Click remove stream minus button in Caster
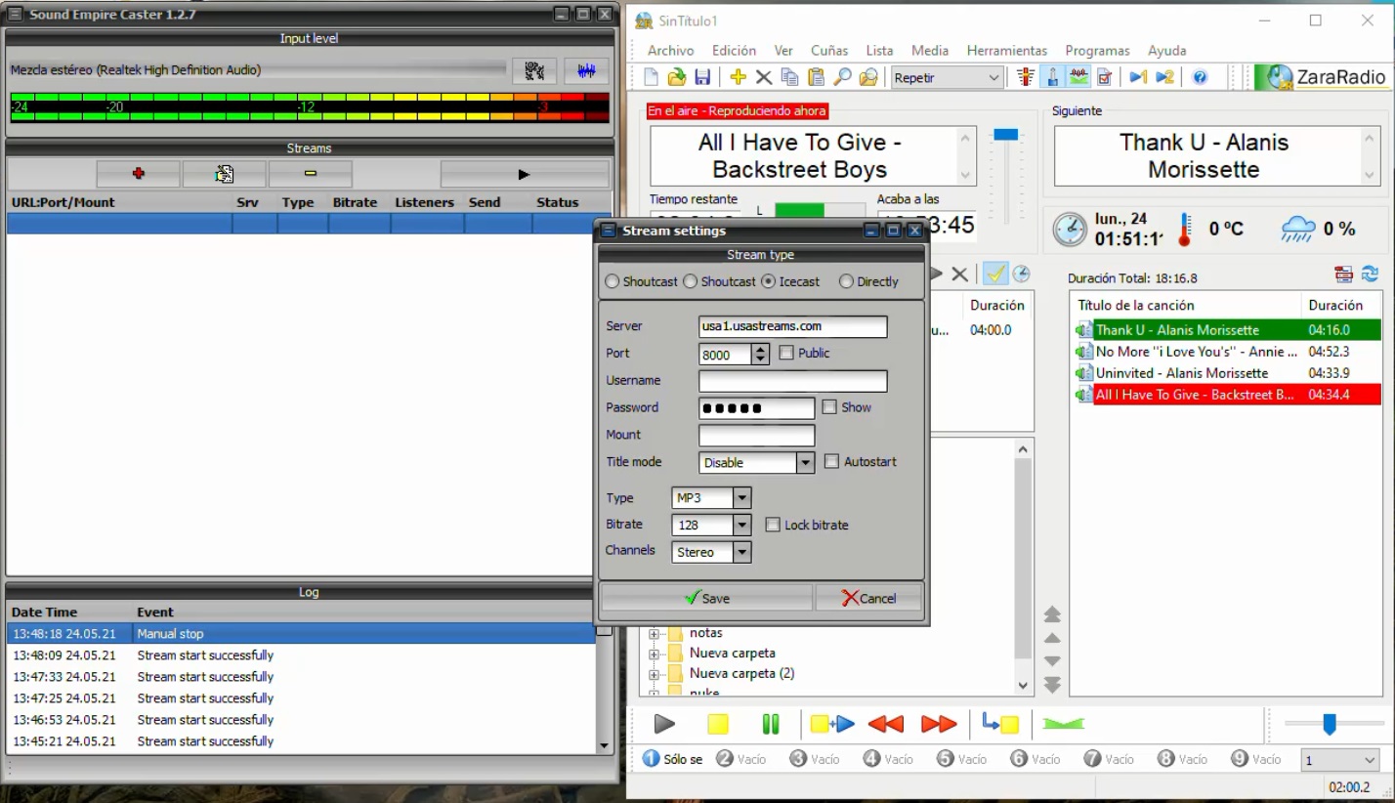 [311, 174]
